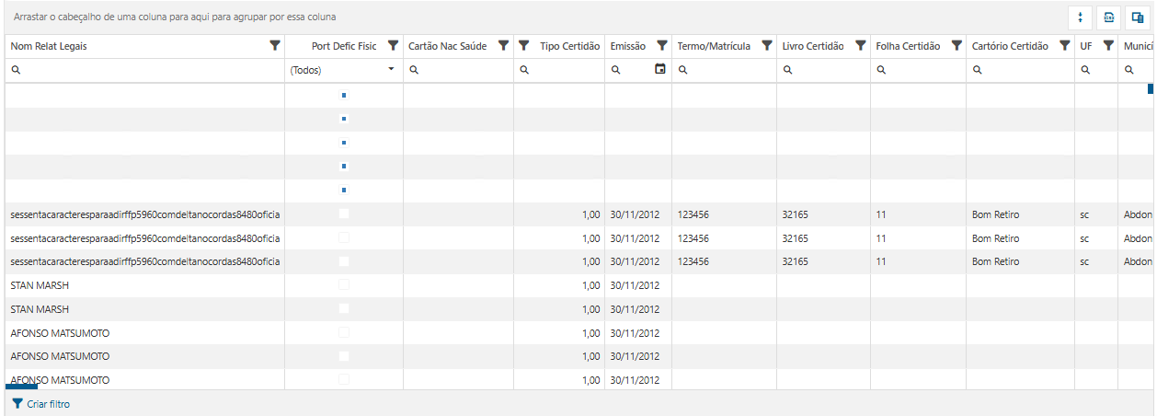Sort by the Emissão column header
This screenshot has height=416, width=1157.
point(628,46)
